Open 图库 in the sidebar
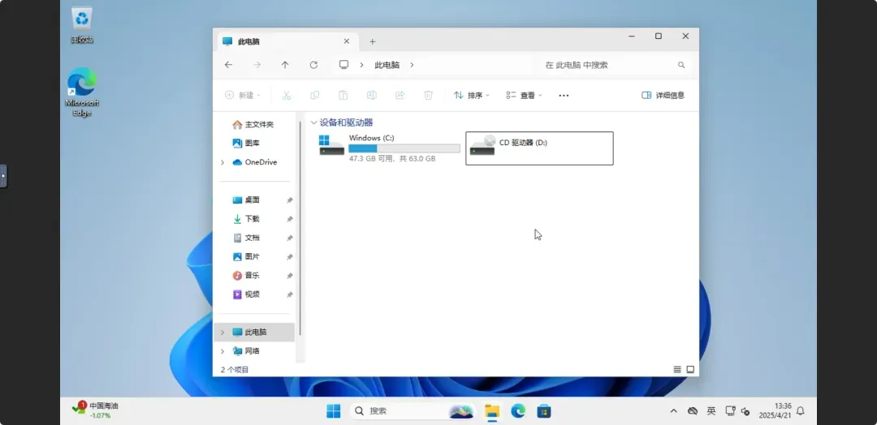Screen dimensions: 877x425 pyautogui.click(x=246, y=144)
